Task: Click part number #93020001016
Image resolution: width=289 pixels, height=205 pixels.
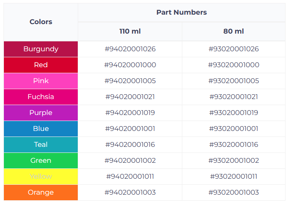Action: pos(234,145)
